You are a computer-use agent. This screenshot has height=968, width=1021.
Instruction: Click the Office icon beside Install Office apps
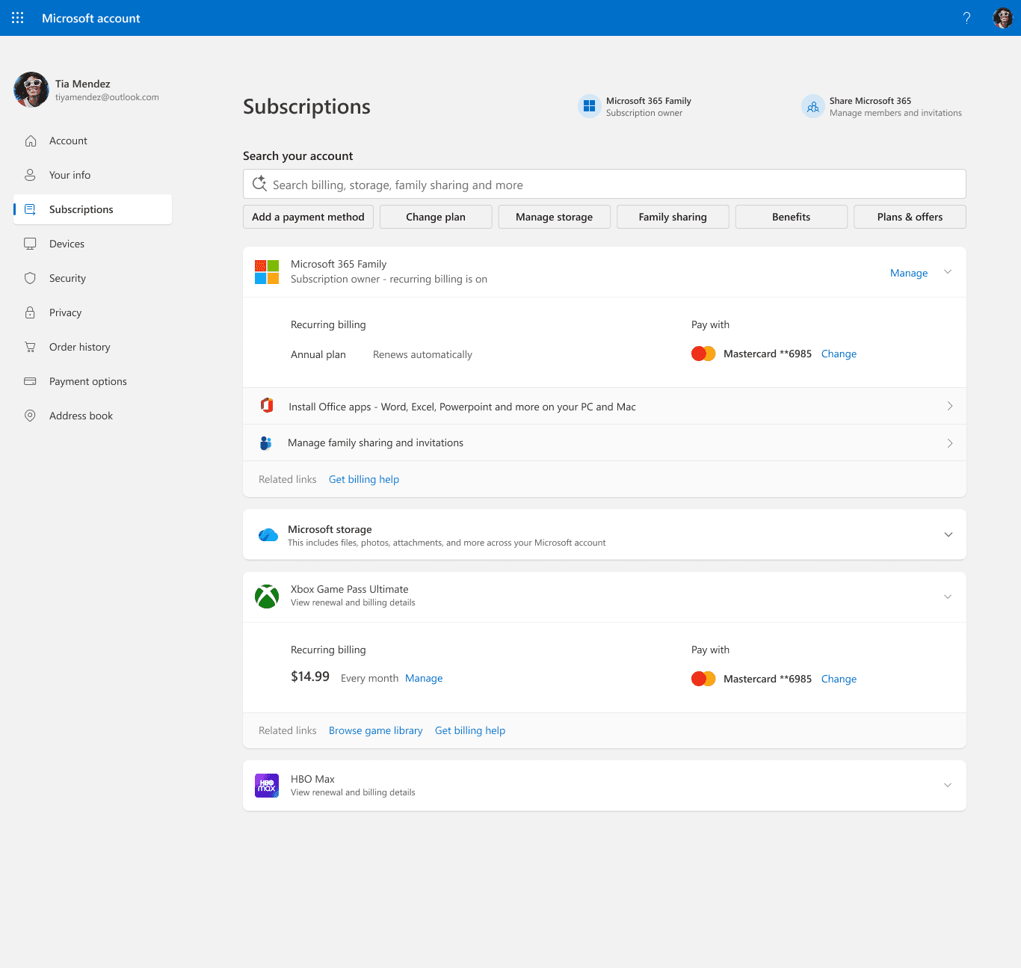[267, 406]
